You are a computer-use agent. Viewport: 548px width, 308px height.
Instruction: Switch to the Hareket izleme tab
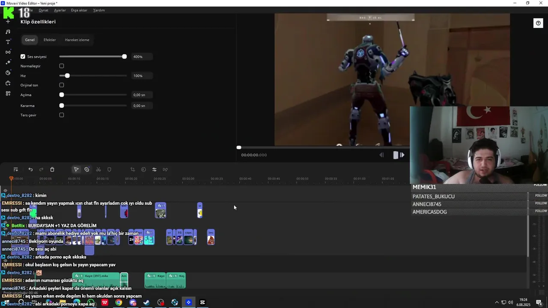pyautogui.click(x=77, y=40)
